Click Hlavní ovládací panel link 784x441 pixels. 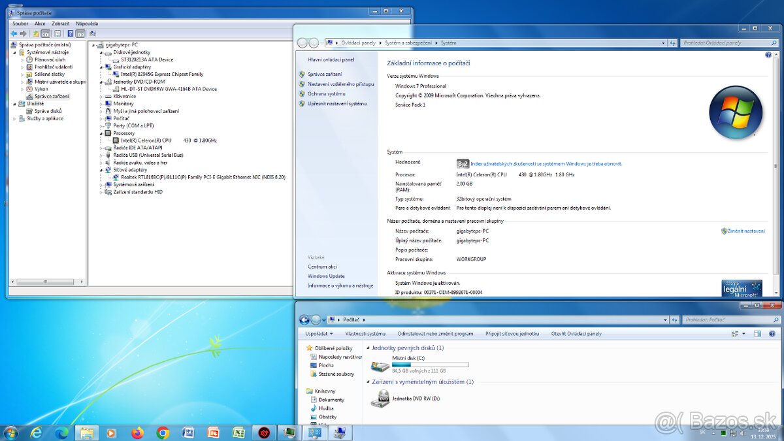[331, 59]
